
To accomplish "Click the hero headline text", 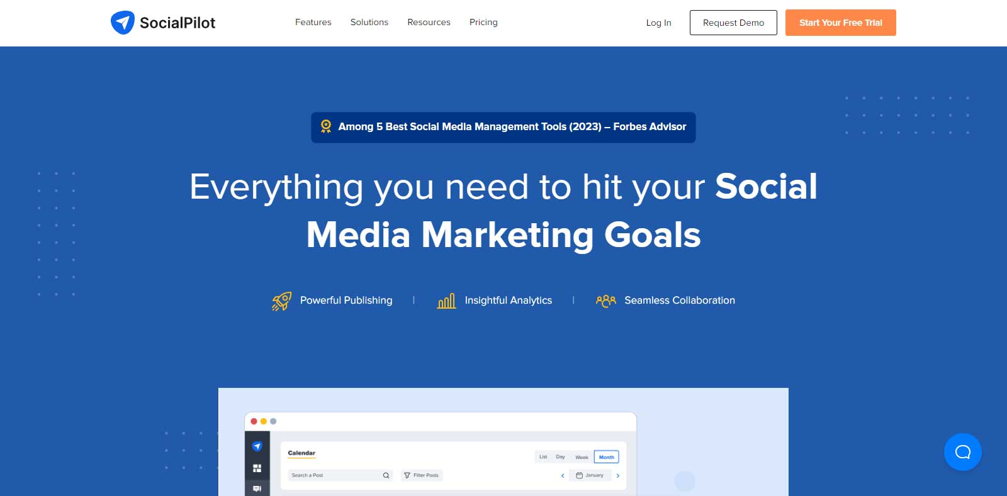I will pyautogui.click(x=503, y=211).
